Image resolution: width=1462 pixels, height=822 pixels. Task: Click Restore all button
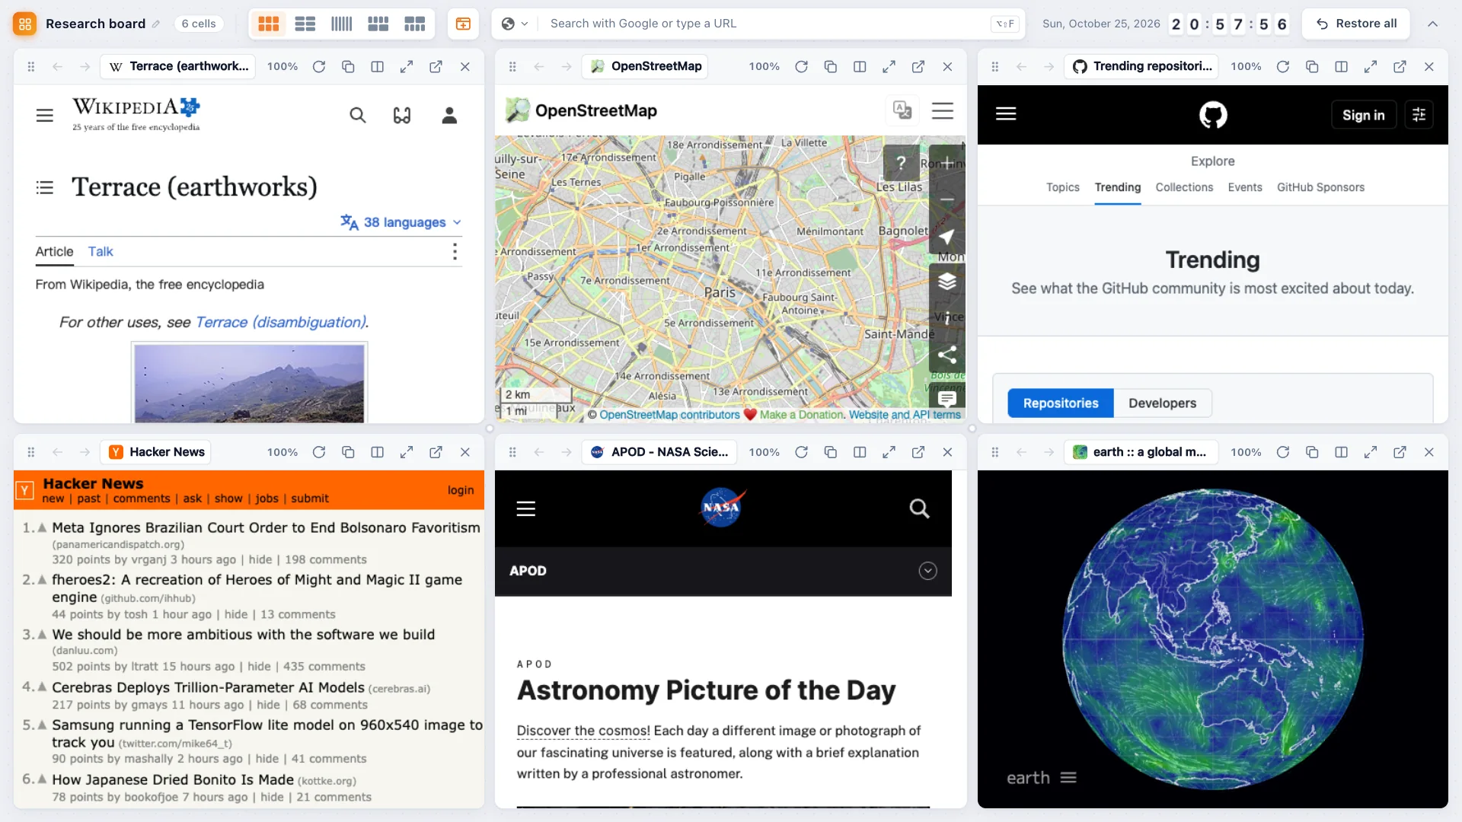[1356, 24]
